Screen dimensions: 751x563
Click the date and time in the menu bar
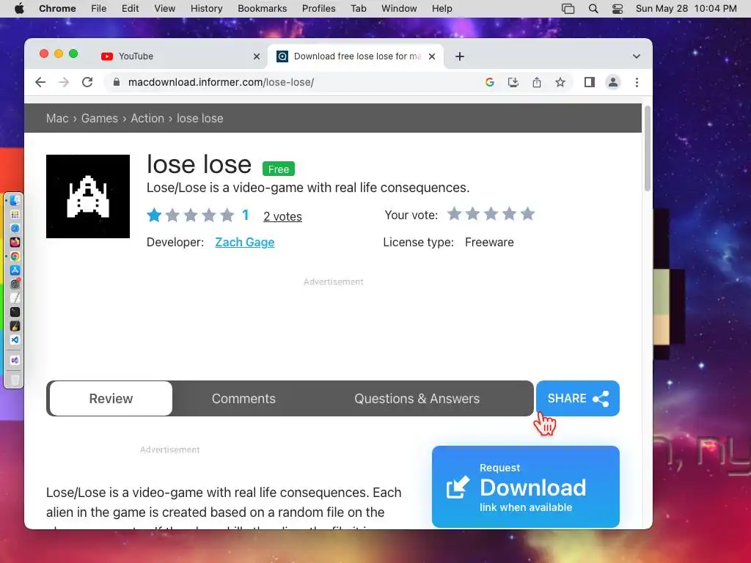click(x=686, y=9)
